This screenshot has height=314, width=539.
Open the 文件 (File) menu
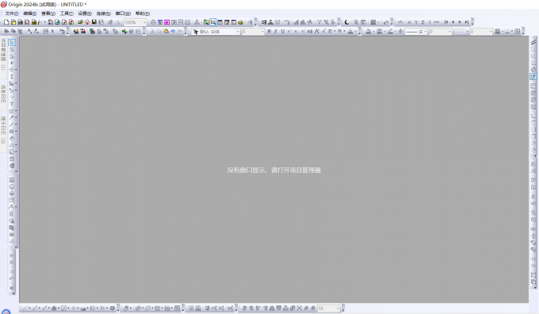pyautogui.click(x=12, y=13)
